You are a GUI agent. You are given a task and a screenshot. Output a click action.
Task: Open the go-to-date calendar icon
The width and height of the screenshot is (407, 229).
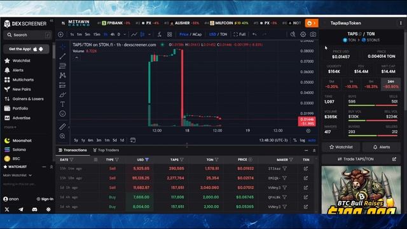tap(133, 140)
